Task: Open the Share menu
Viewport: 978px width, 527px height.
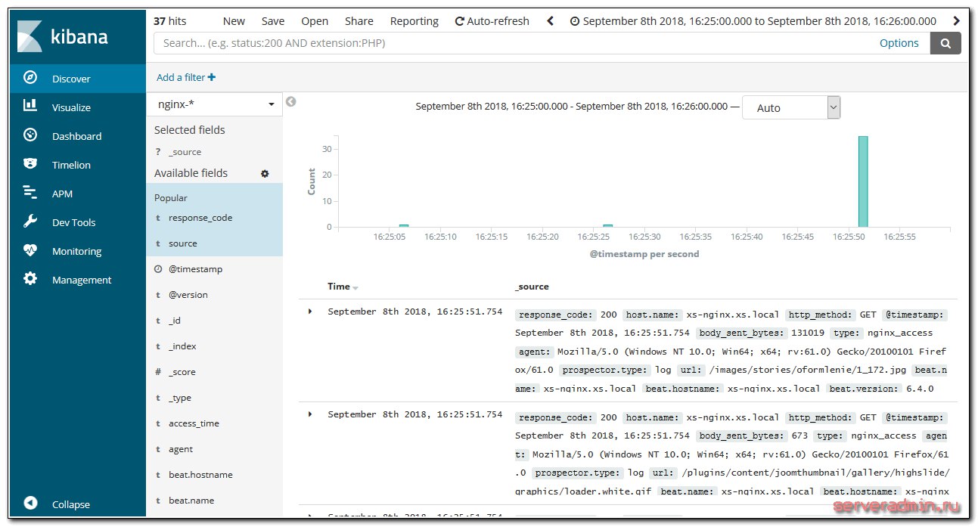Action: pyautogui.click(x=359, y=21)
